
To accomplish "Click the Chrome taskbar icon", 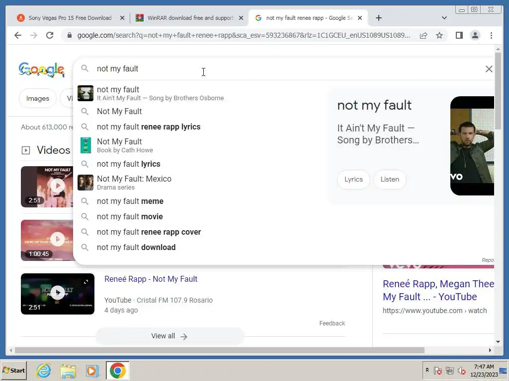I will pyautogui.click(x=117, y=371).
